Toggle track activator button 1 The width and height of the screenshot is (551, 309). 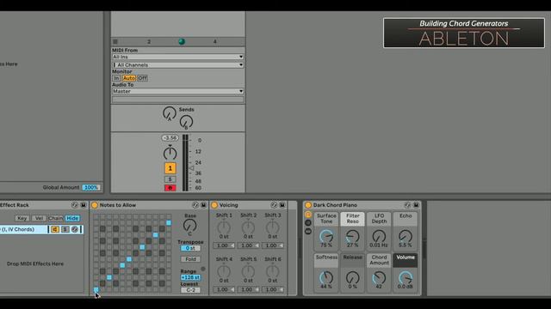170,168
